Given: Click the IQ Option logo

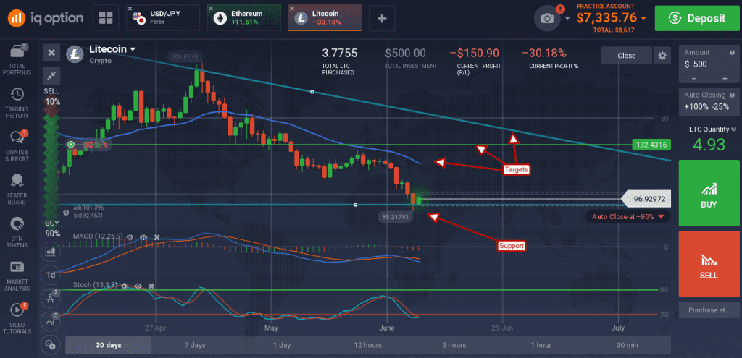Looking at the screenshot, I should [46, 18].
